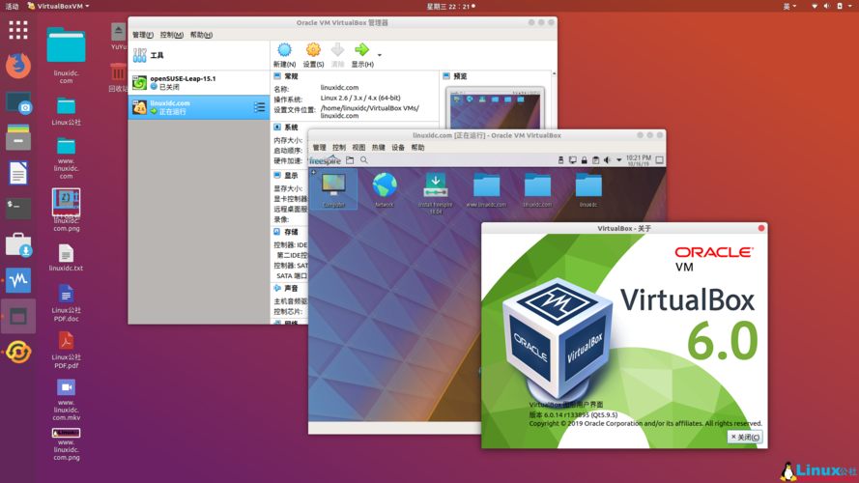Open the Show Applications grid in dock
This screenshot has width=859, height=483.
click(x=18, y=30)
